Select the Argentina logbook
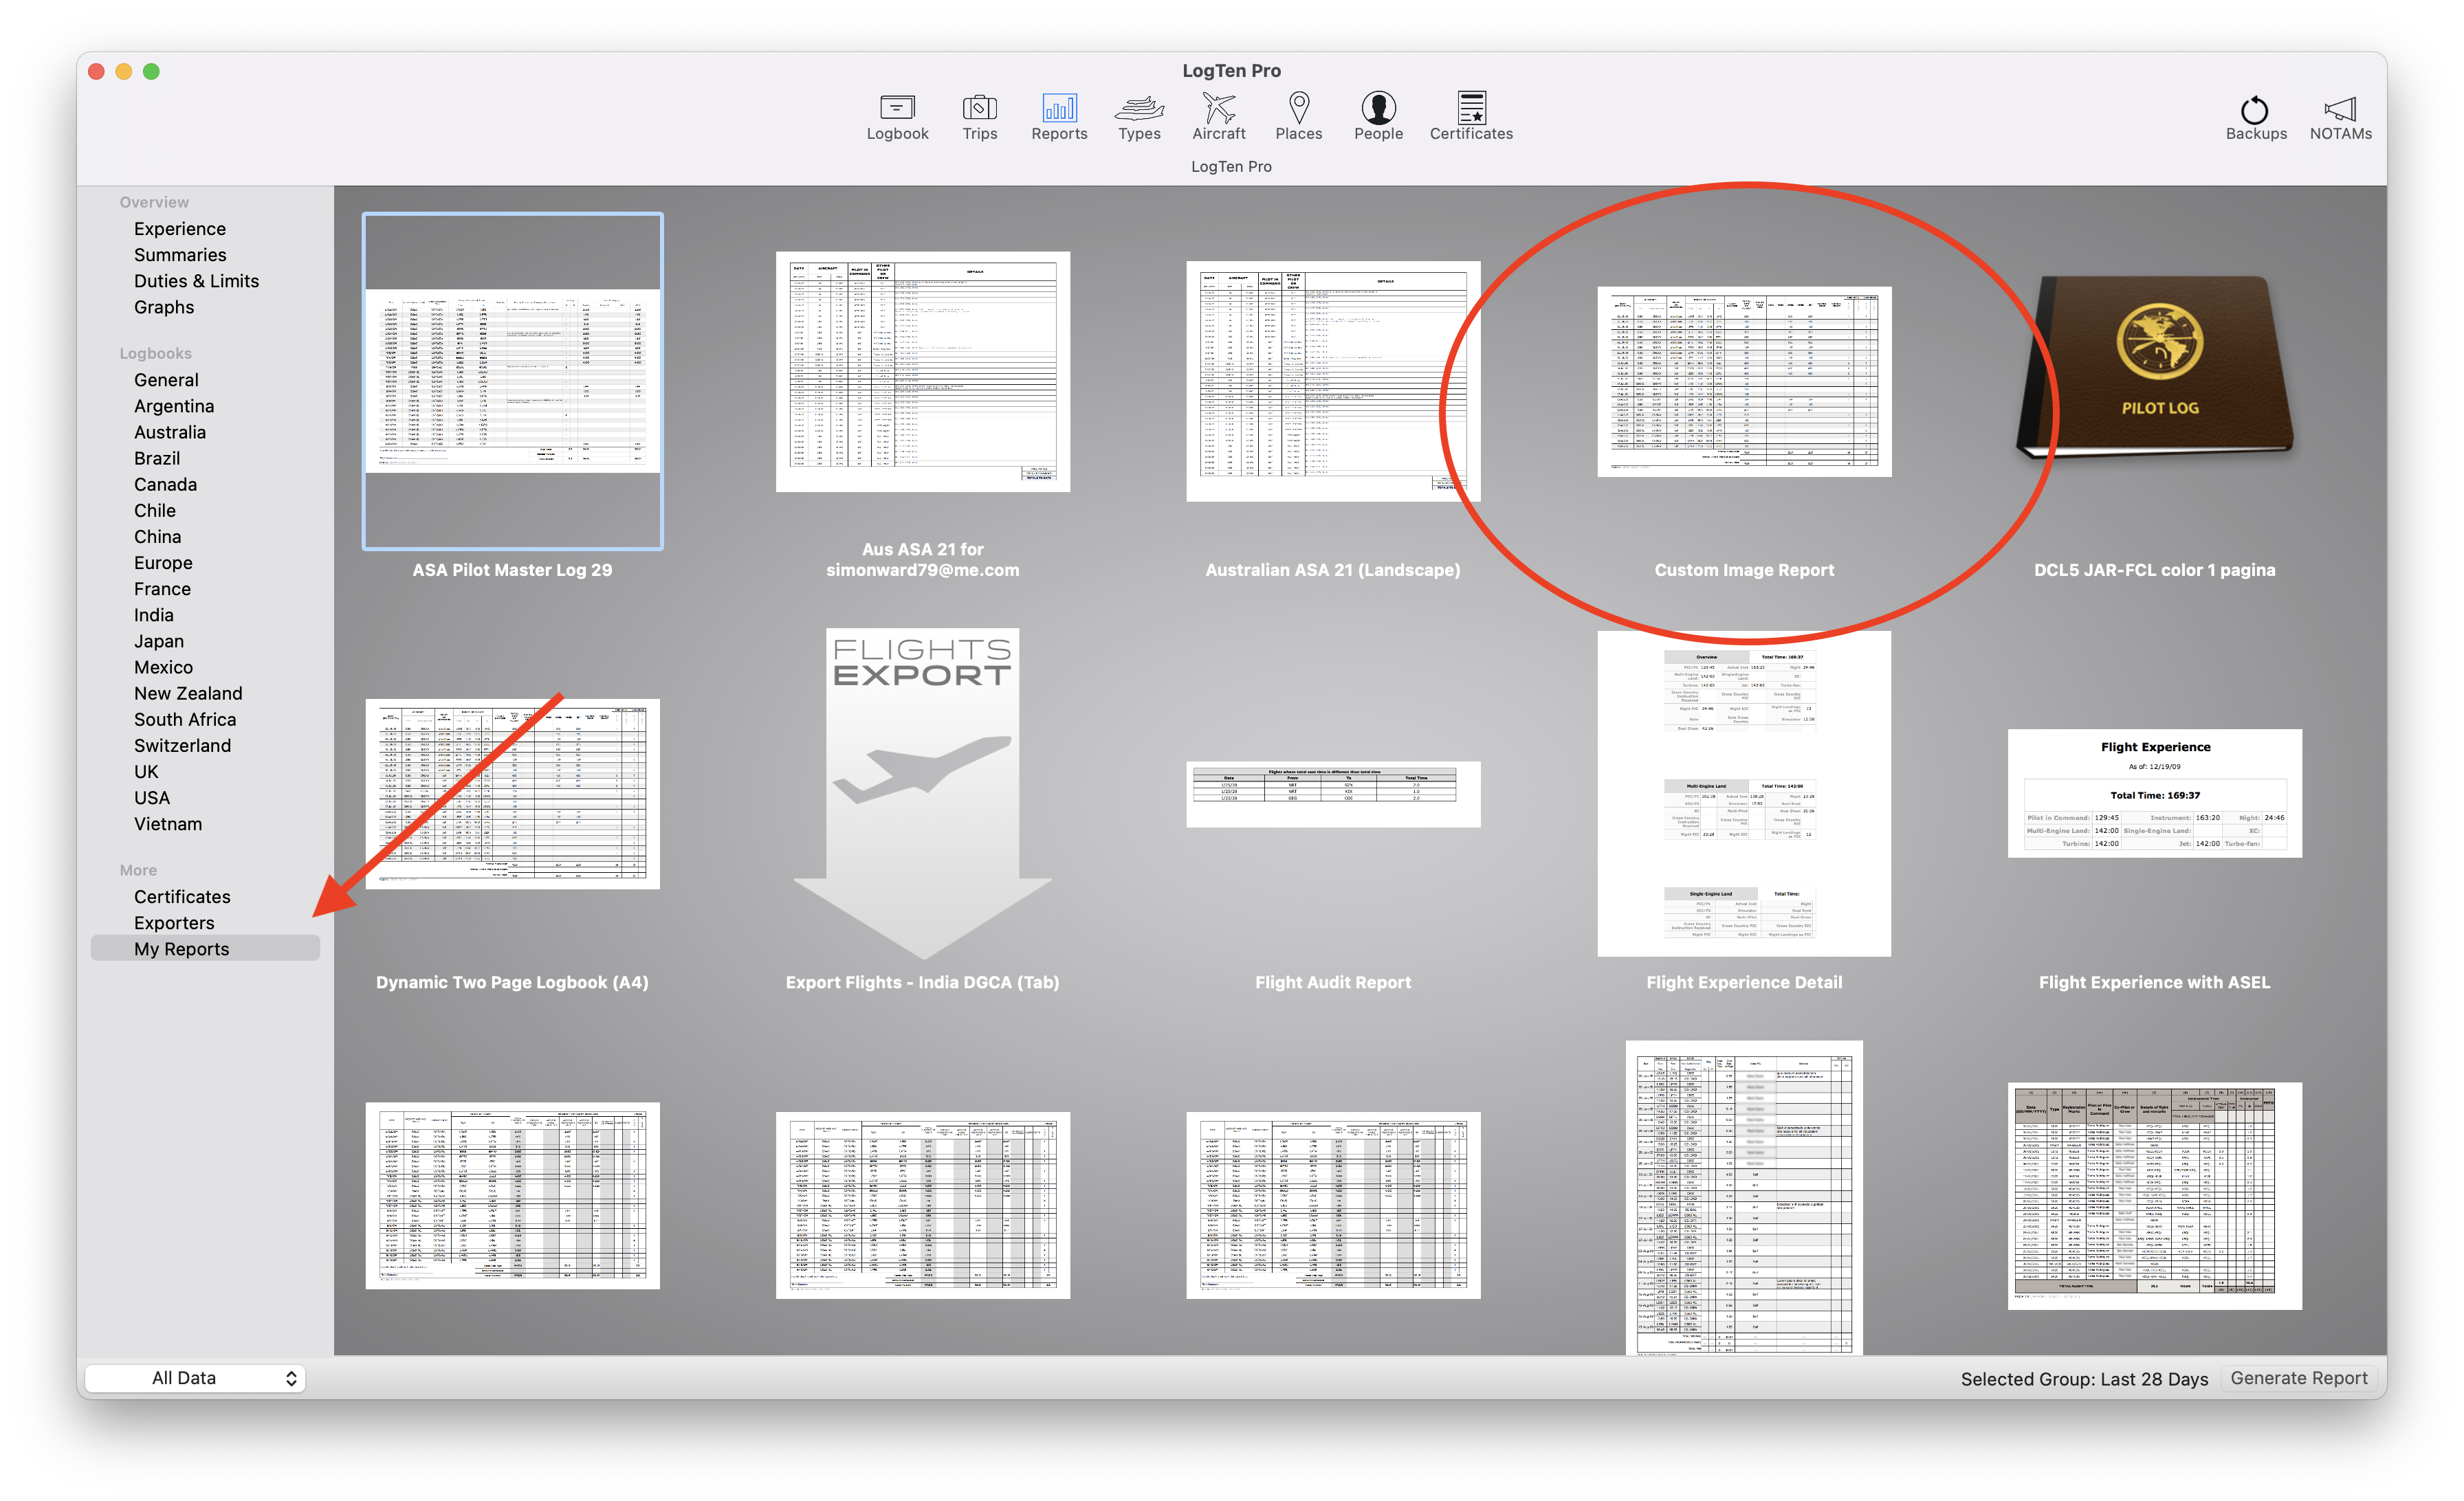 point(174,405)
